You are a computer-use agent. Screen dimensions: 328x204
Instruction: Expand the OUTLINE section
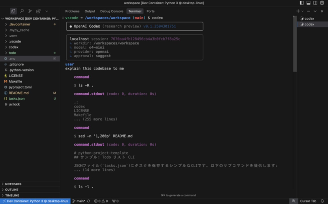(30, 189)
